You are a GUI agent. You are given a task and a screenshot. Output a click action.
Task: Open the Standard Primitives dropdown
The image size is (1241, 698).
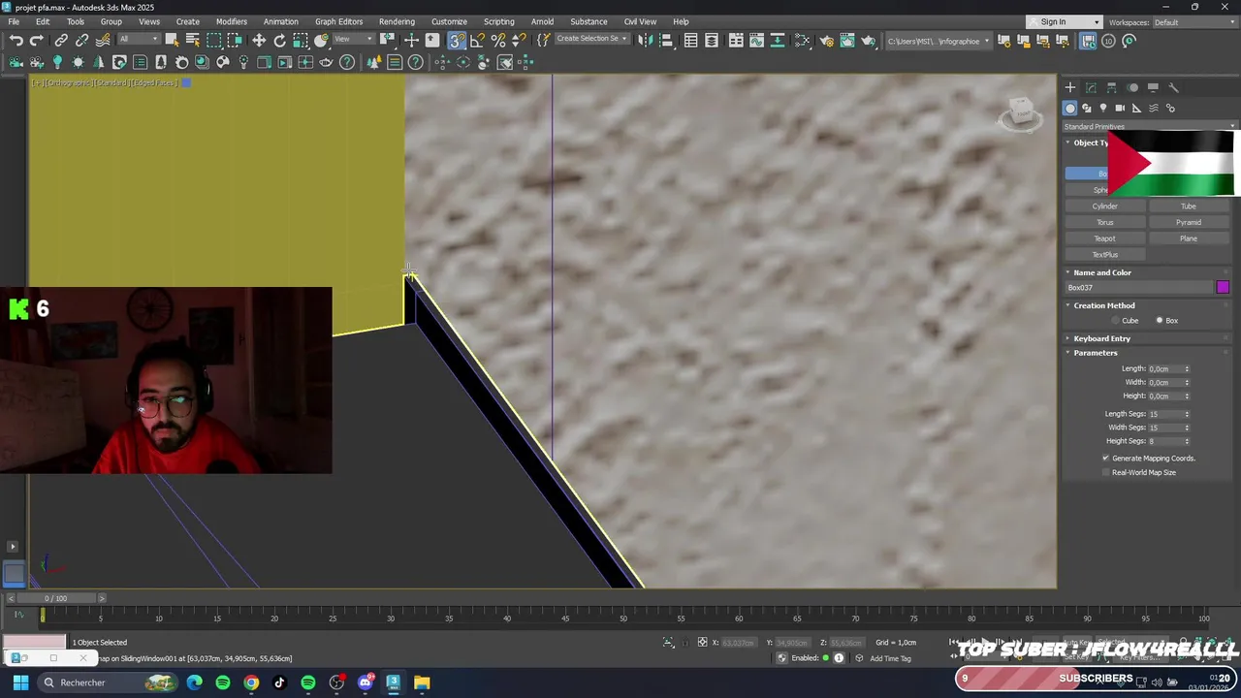[1150, 126]
